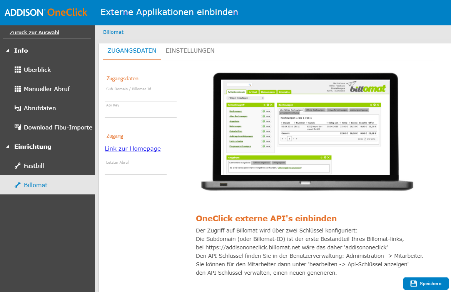Click the wrench icon beside Billomat

[x=18, y=185]
